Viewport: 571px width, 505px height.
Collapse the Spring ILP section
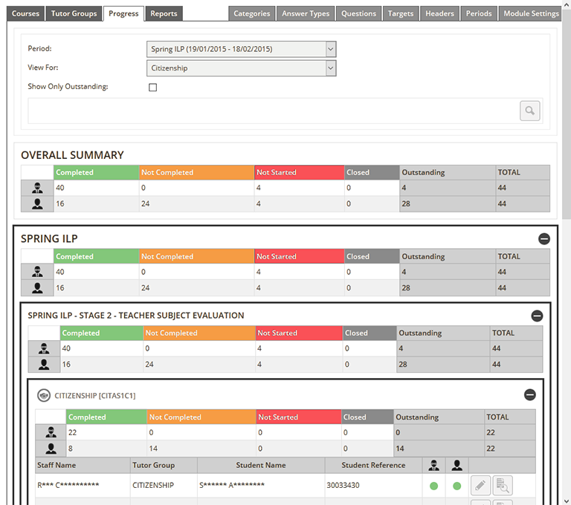(x=543, y=239)
